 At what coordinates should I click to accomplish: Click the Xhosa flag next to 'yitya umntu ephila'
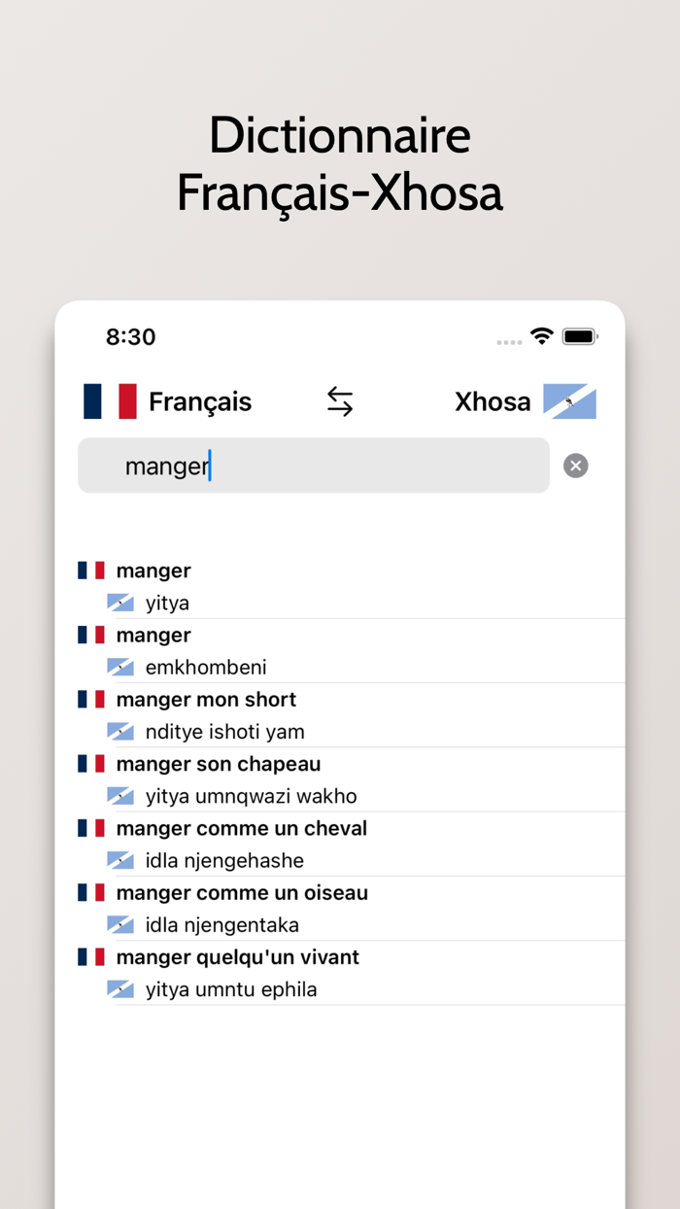tap(121, 988)
